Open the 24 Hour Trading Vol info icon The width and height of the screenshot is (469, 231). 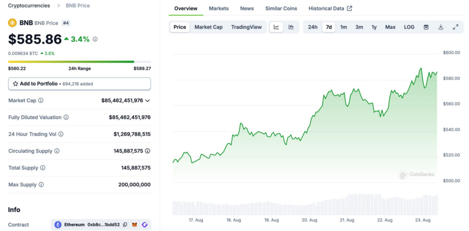(61, 134)
